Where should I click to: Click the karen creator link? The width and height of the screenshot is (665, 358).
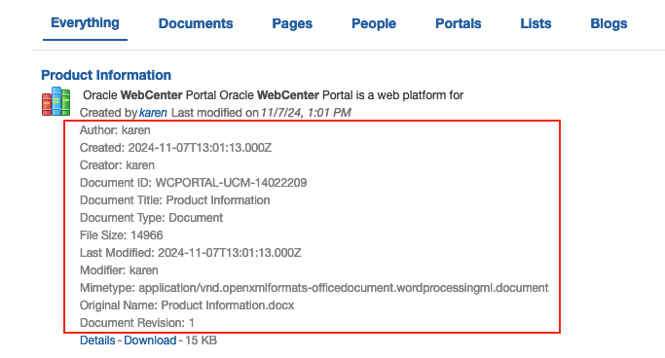pyautogui.click(x=153, y=113)
